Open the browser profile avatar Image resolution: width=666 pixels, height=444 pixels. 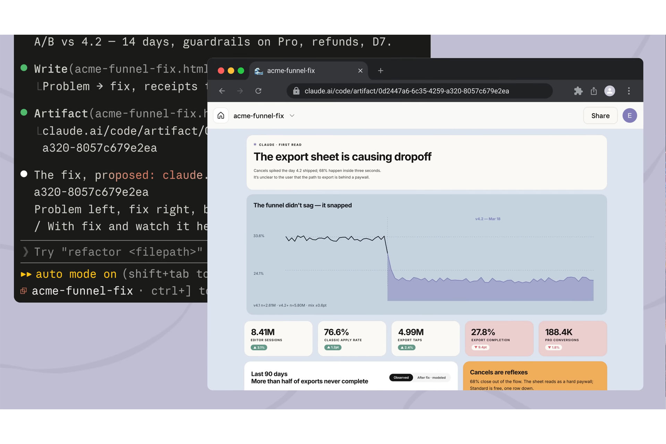(x=610, y=91)
